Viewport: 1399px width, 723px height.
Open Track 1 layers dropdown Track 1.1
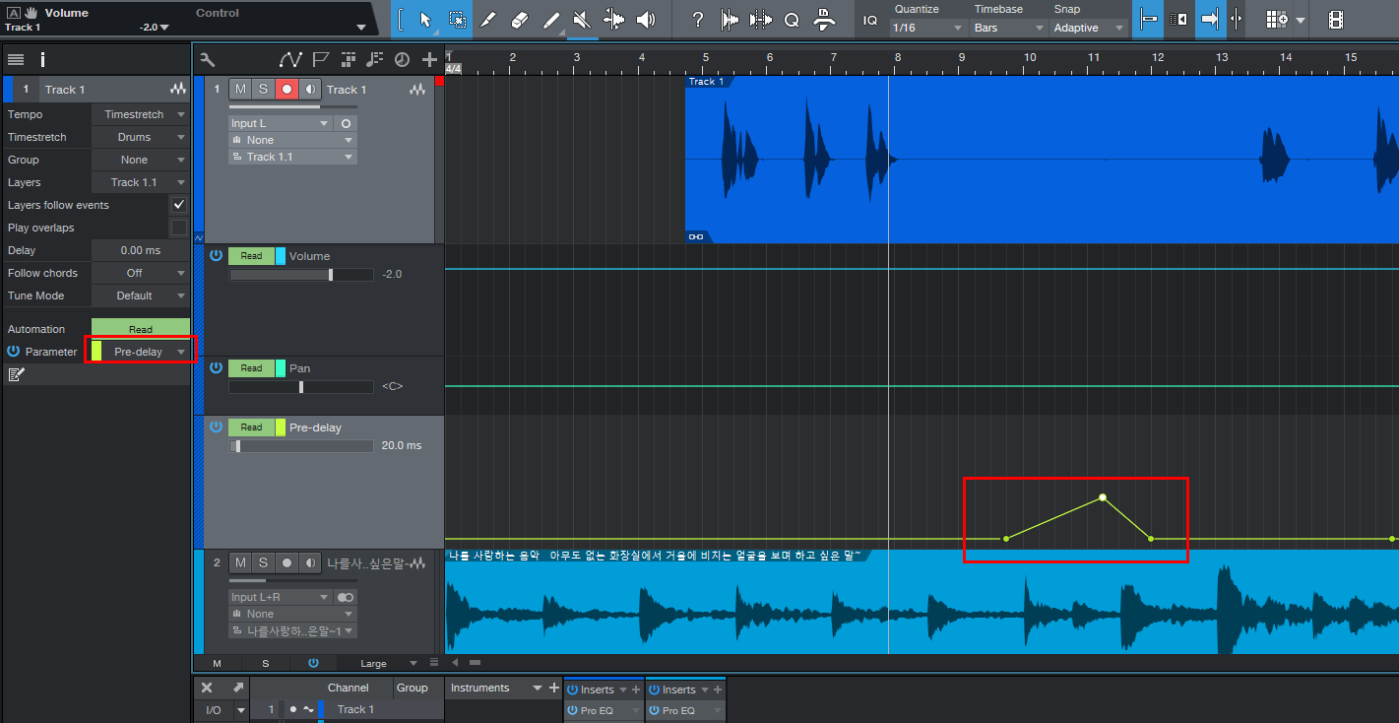pyautogui.click(x=292, y=157)
